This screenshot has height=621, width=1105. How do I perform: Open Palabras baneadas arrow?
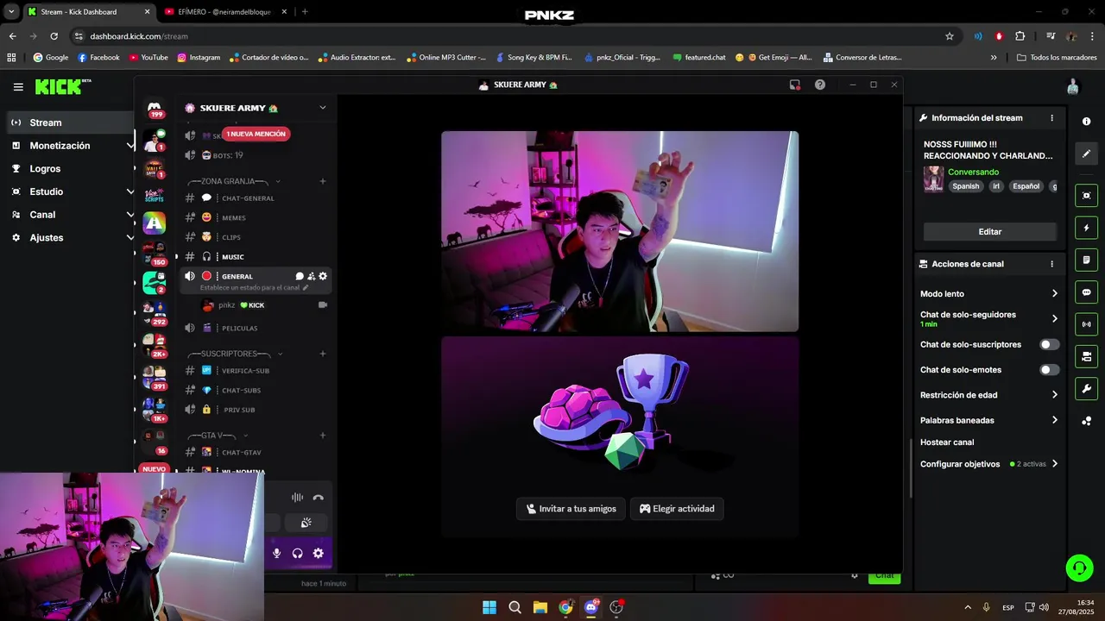1054,420
